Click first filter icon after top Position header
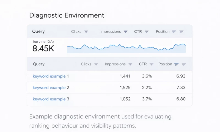The image size is (220, 132). (x=174, y=32)
